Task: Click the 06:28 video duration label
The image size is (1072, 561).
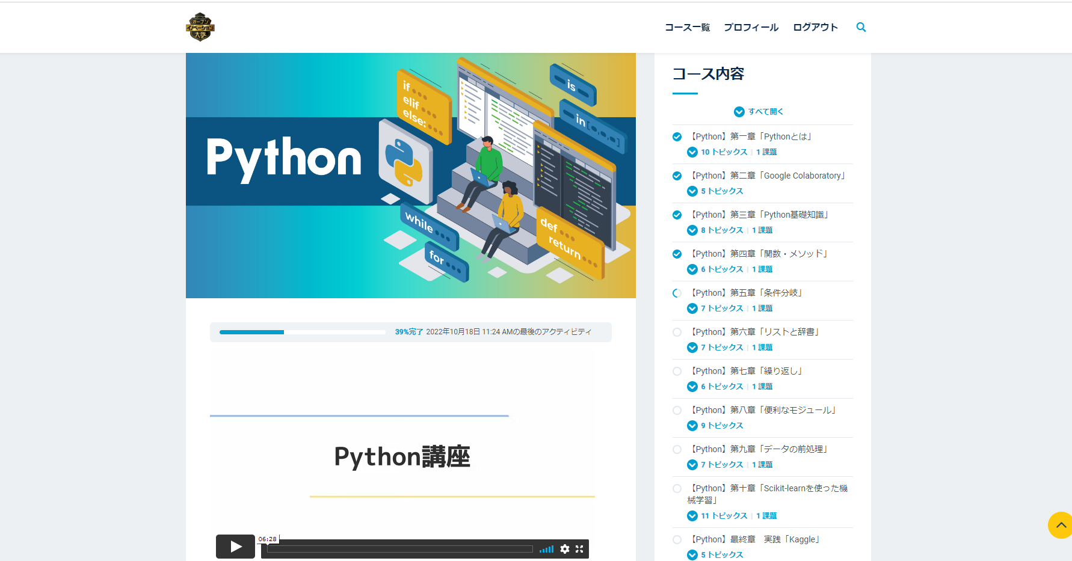Action: 268,539
